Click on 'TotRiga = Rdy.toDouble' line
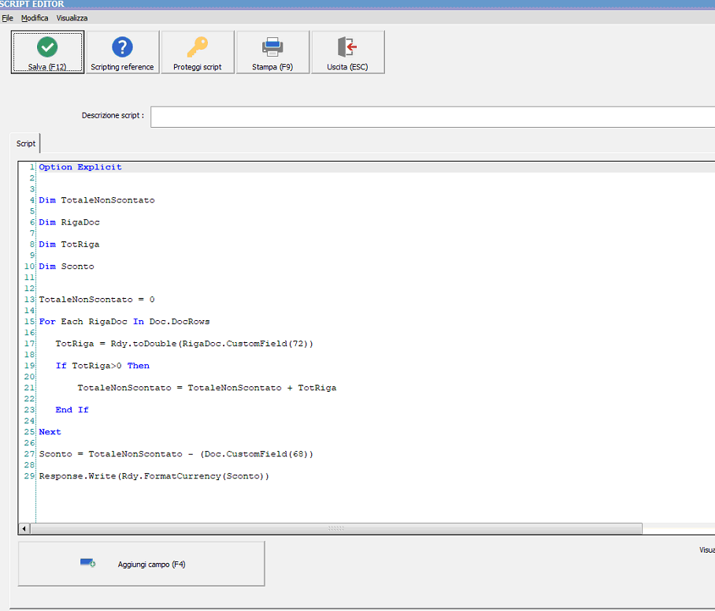 pos(184,344)
